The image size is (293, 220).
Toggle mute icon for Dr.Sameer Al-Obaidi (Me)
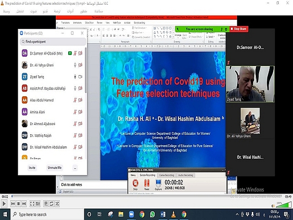tap(75, 54)
